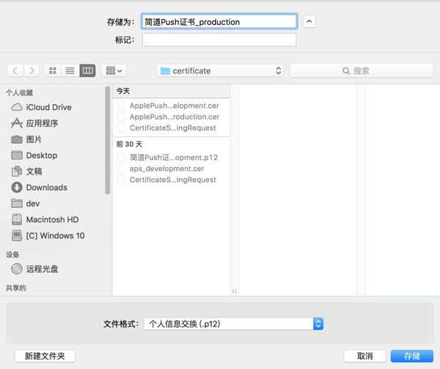
Task: Click the sidebar vertical scrollbar
Action: point(107,140)
